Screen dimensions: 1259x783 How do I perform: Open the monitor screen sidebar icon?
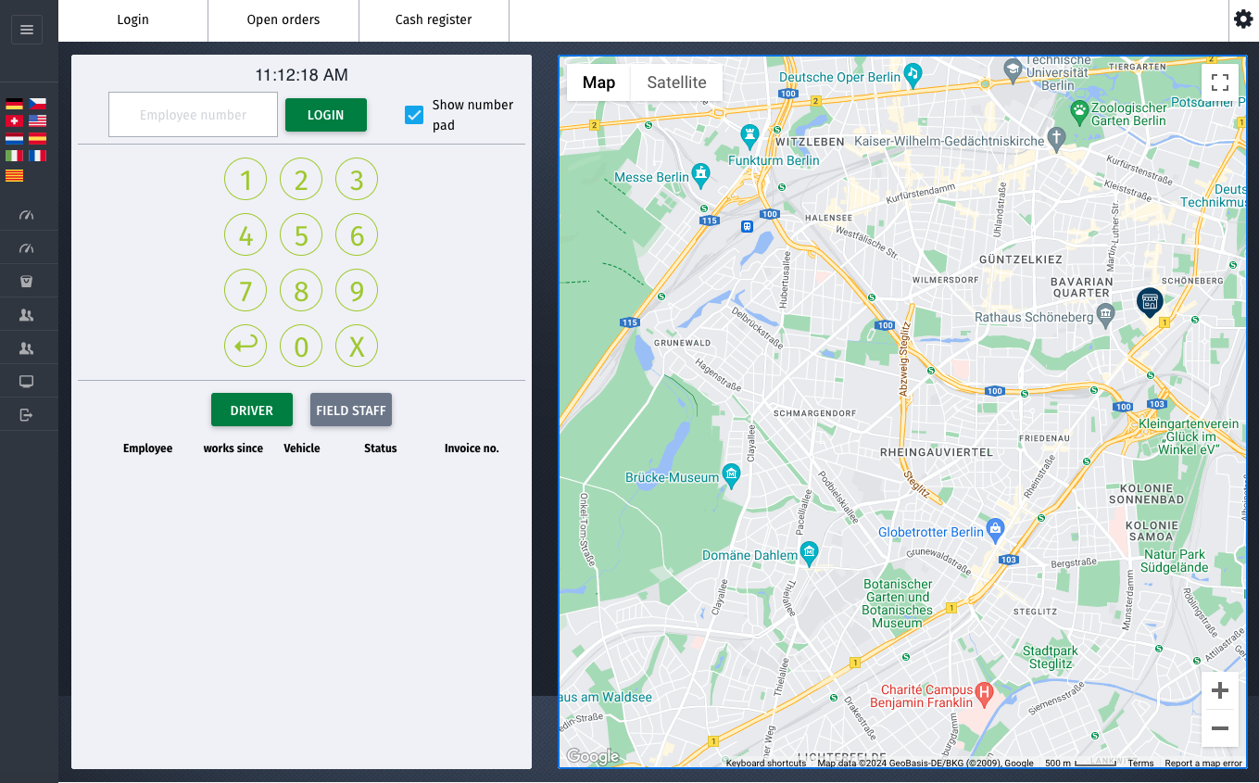point(26,382)
